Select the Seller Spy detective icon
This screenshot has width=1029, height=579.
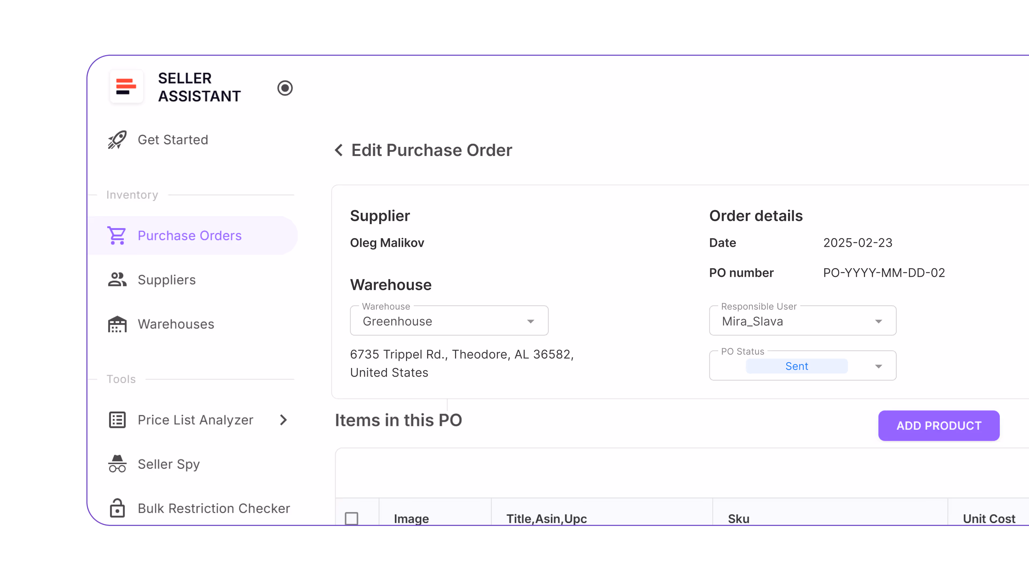(116, 463)
